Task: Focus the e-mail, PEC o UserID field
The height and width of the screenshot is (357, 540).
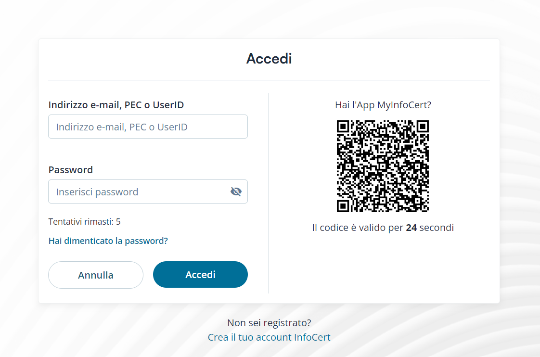Action: tap(148, 127)
